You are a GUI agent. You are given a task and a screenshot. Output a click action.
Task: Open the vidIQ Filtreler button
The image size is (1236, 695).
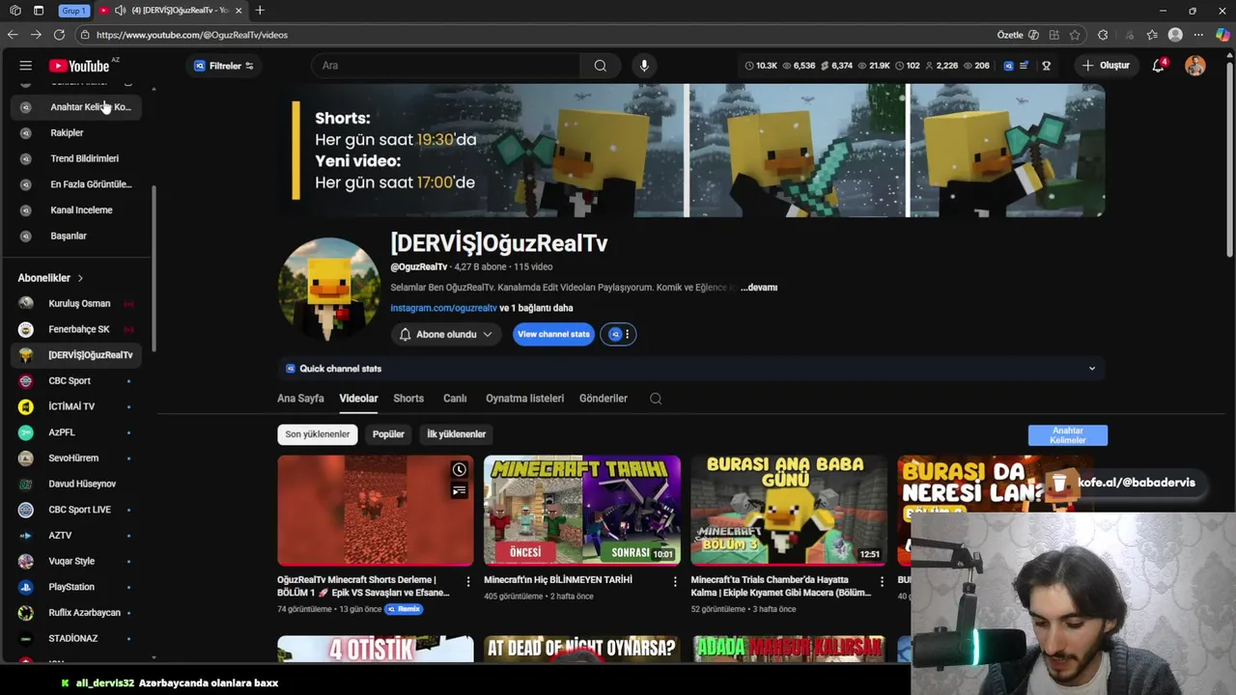pyautogui.click(x=224, y=66)
